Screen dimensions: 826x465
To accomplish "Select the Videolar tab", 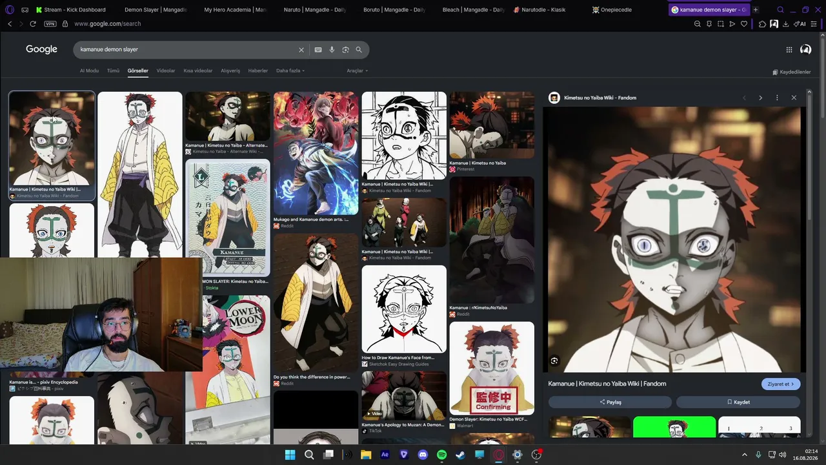I will click(x=166, y=70).
